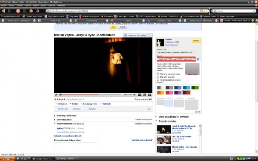Choose the dark grey embed color swatch
This screenshot has width=258, height=161.
pyautogui.click(x=169, y=88)
